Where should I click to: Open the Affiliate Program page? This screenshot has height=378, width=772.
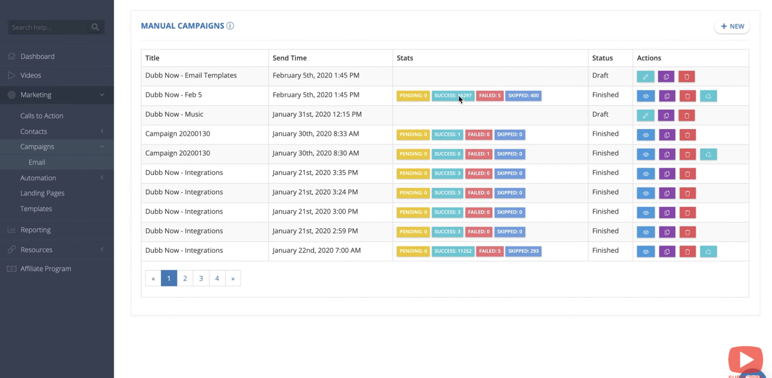tap(46, 269)
